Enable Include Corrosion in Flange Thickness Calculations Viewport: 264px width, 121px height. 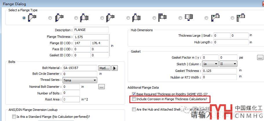(134, 99)
